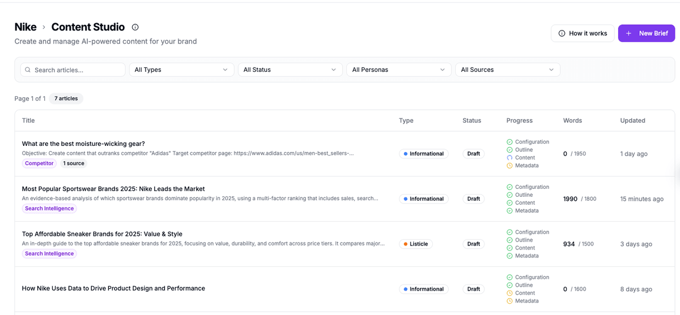Click the info icon in How it works
This screenshot has height=315, width=680.
562,33
